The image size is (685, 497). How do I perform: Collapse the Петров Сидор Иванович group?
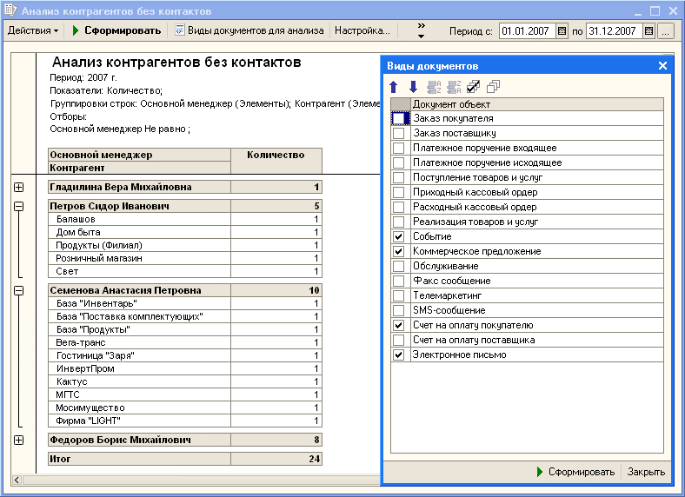[19, 207]
